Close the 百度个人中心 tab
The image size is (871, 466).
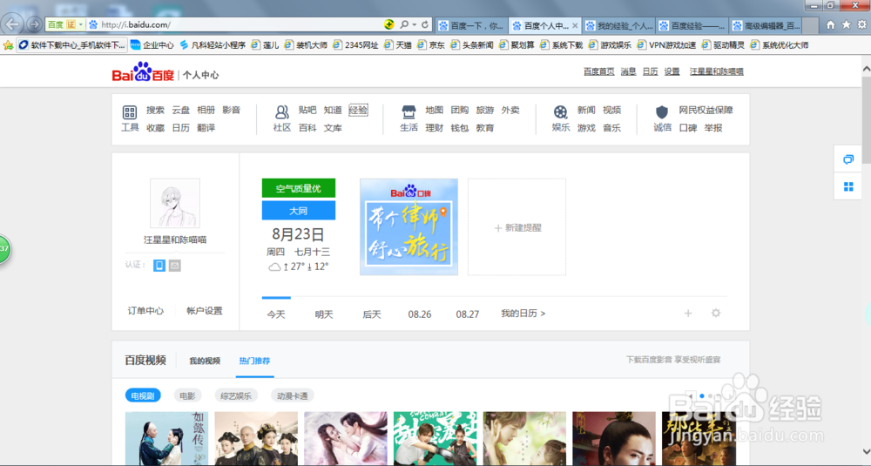(575, 25)
